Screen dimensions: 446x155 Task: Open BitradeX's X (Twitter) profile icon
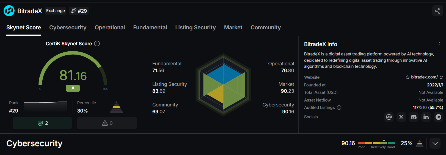(x=401, y=117)
